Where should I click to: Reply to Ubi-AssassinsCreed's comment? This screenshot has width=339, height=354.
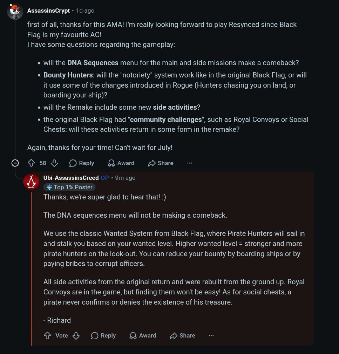pyautogui.click(x=103, y=335)
